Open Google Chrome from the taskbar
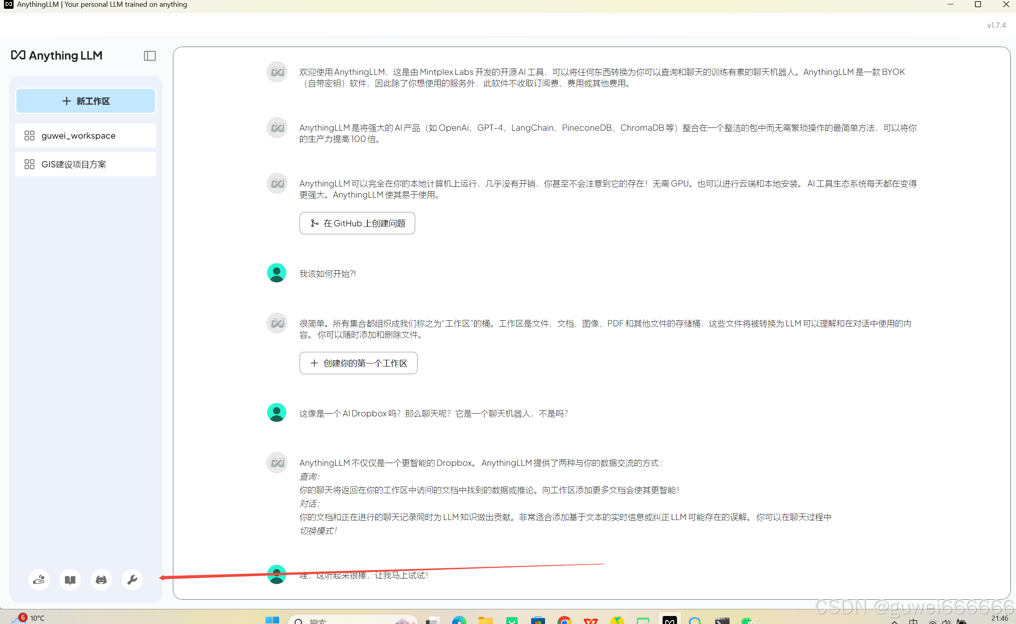The height and width of the screenshot is (624, 1016). [564, 620]
